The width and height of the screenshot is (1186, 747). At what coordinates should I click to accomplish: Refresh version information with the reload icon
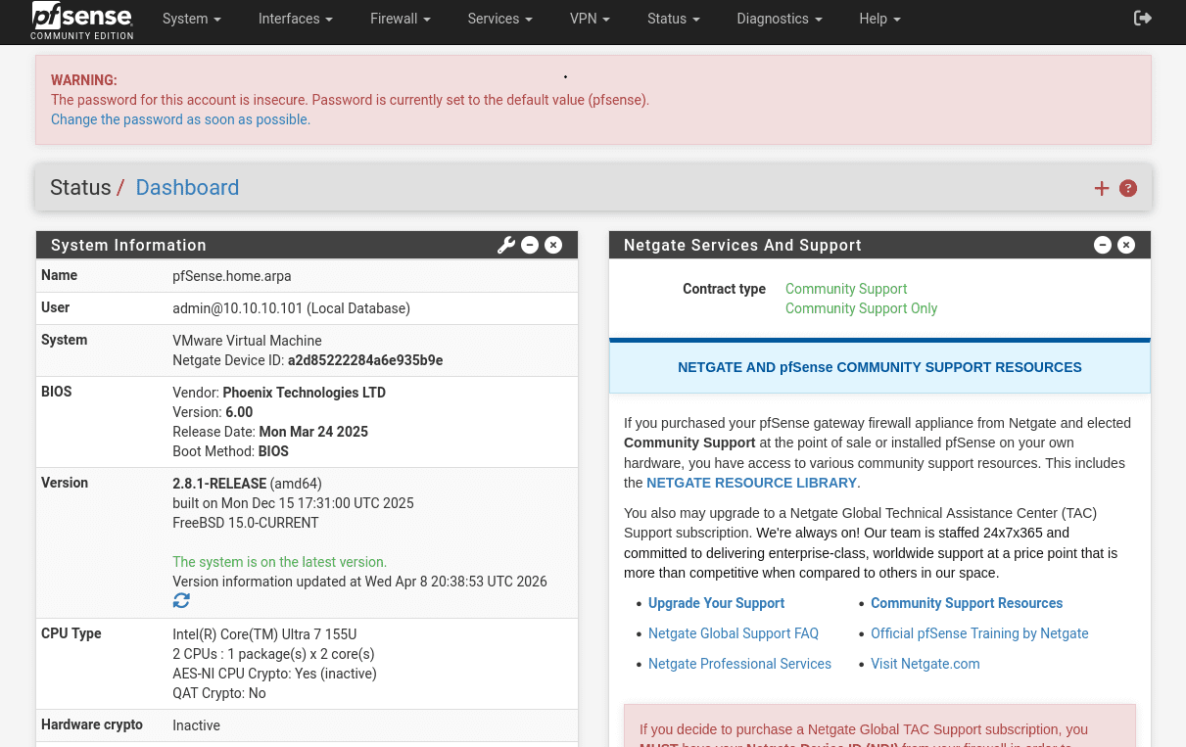[181, 600]
